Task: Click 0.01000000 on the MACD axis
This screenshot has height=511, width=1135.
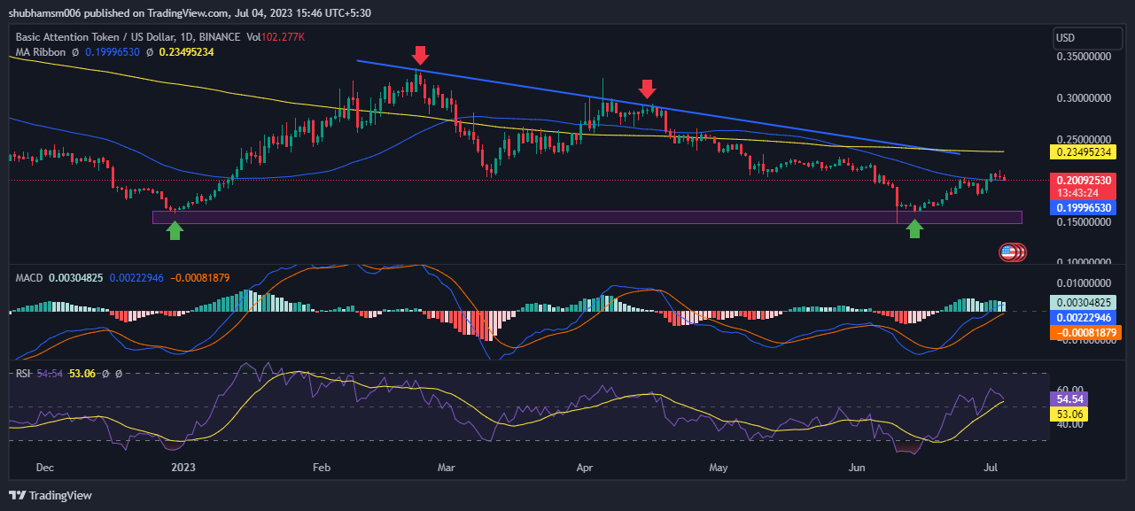Action: pos(1084,283)
